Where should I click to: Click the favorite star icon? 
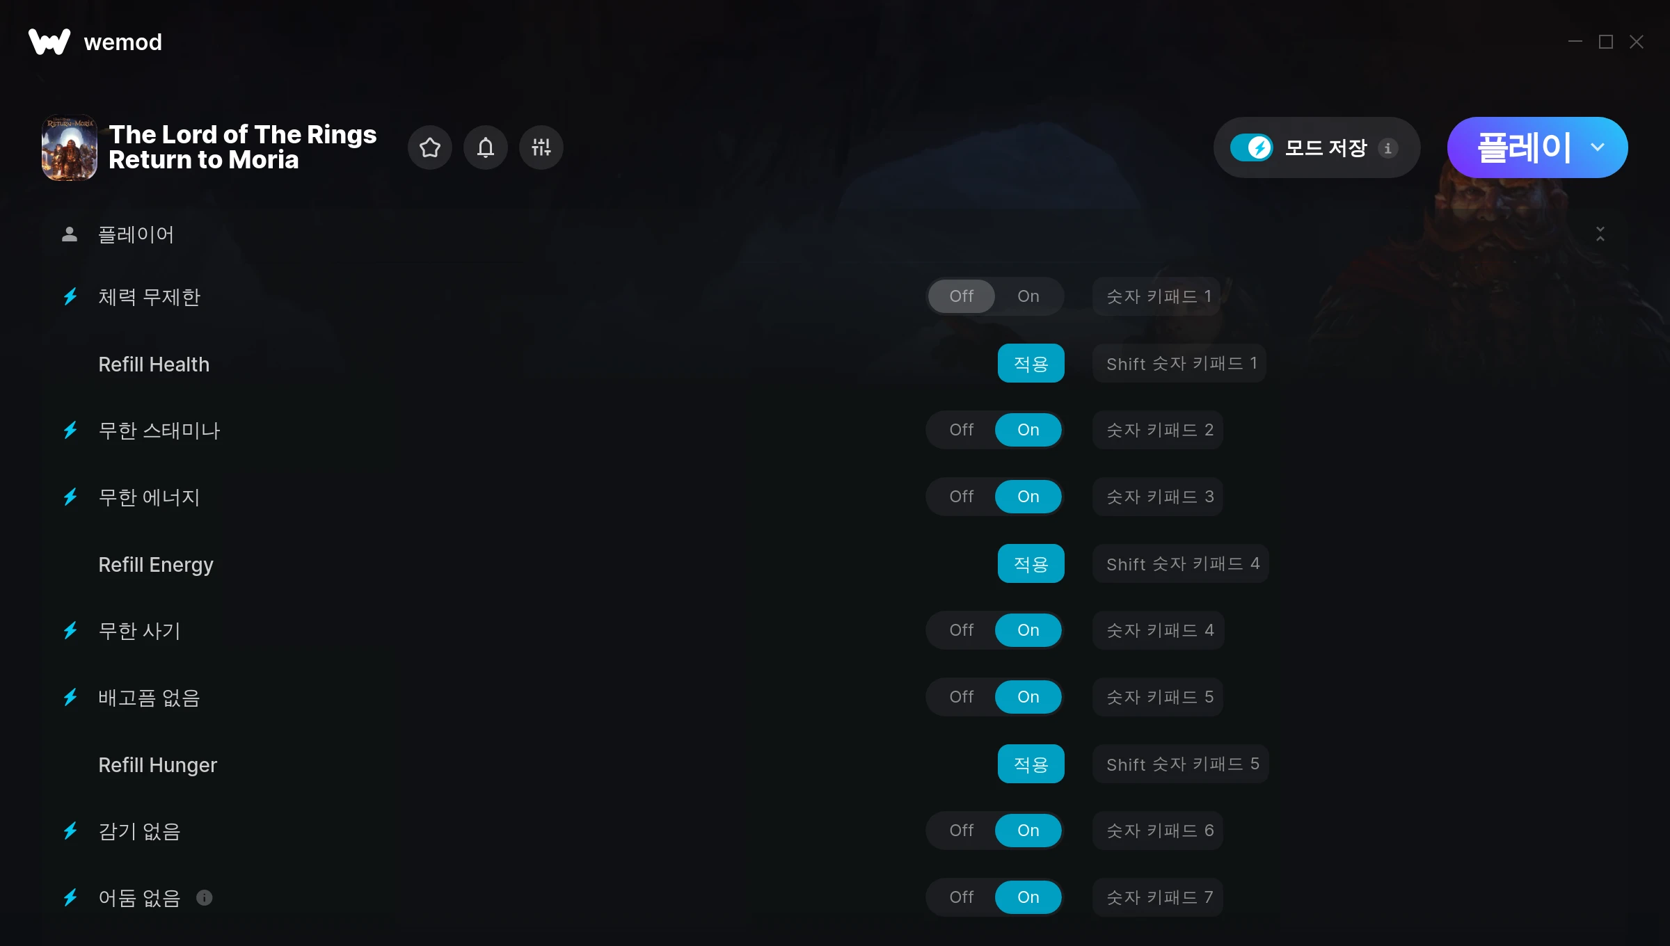coord(430,147)
